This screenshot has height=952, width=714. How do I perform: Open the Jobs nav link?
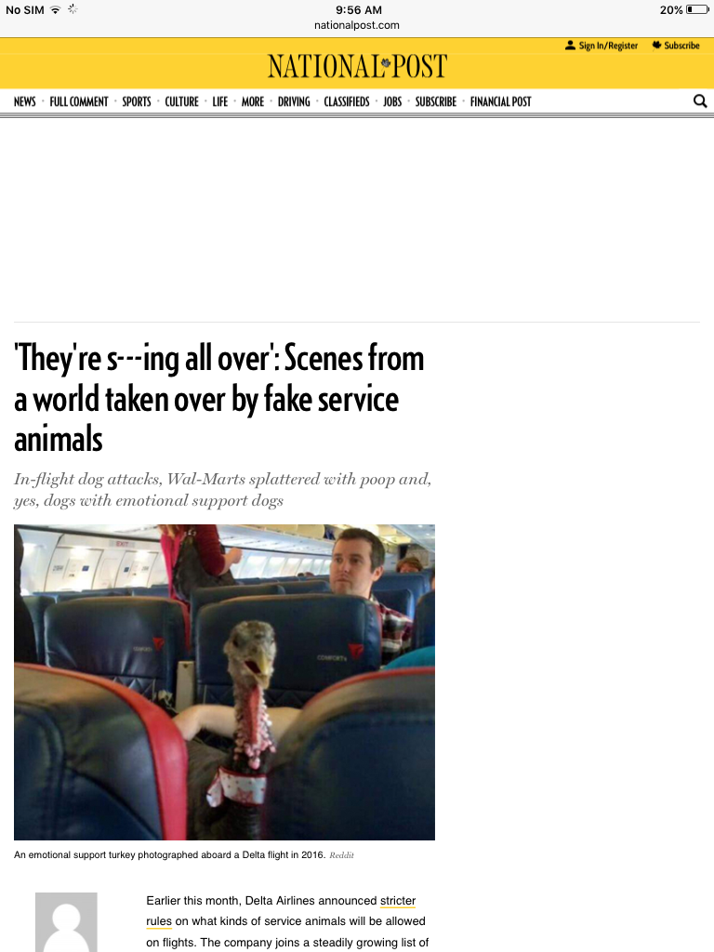(392, 101)
